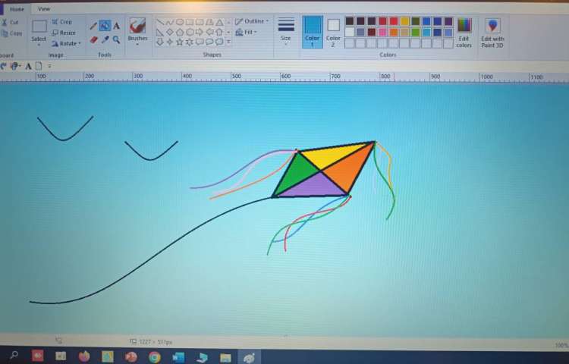The height and width of the screenshot is (364, 569).
Task: Click the Resize button
Action: click(64, 33)
